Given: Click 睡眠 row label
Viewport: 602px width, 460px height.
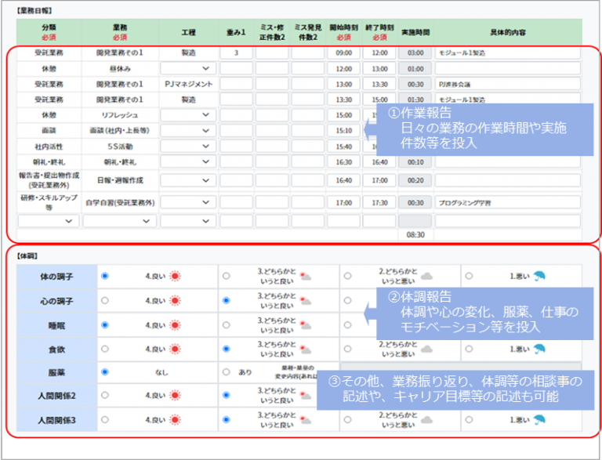Looking at the screenshot, I should pyautogui.click(x=56, y=326).
